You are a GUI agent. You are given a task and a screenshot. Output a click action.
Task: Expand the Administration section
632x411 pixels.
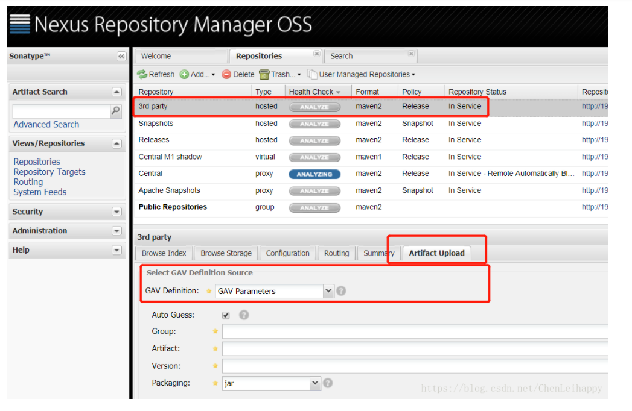click(117, 231)
